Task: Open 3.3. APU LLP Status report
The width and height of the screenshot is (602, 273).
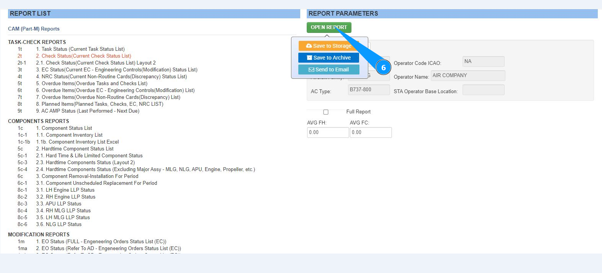Action: 59,204
